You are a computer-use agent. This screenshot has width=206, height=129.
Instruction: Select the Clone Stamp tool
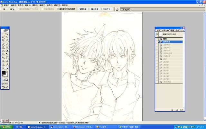(3, 47)
